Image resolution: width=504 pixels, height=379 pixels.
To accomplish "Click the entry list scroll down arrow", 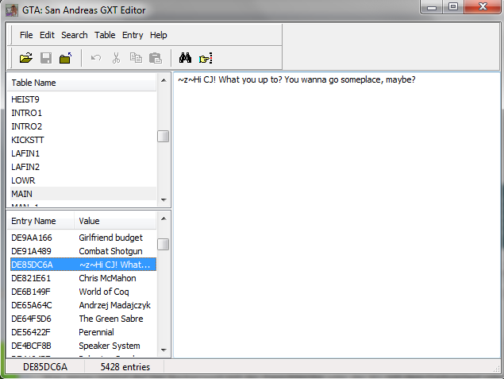I will pyautogui.click(x=164, y=350).
